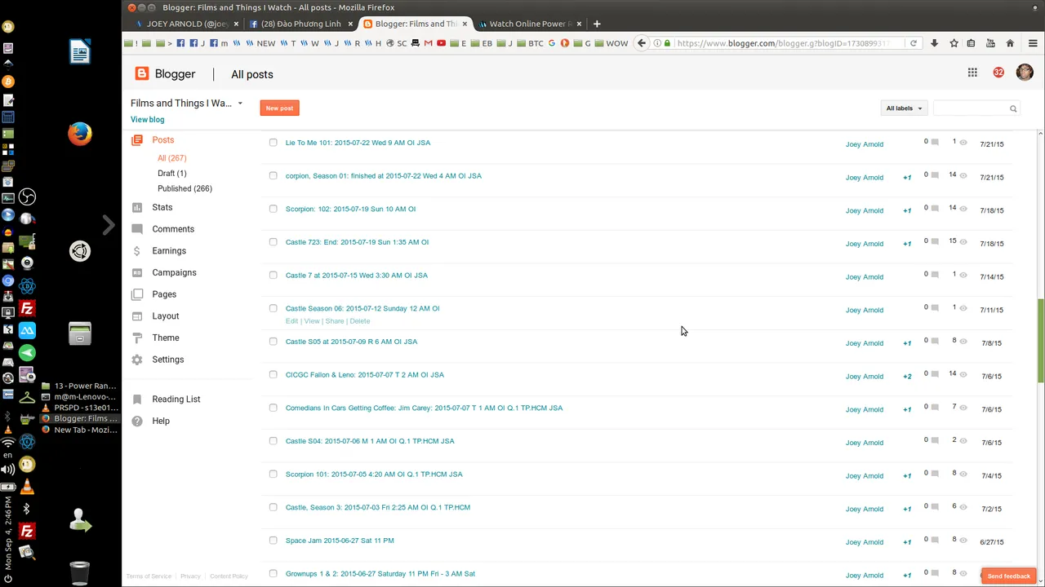1045x587 pixels.
Task: Click Edit under Castle Season 06
Action: coord(291,321)
